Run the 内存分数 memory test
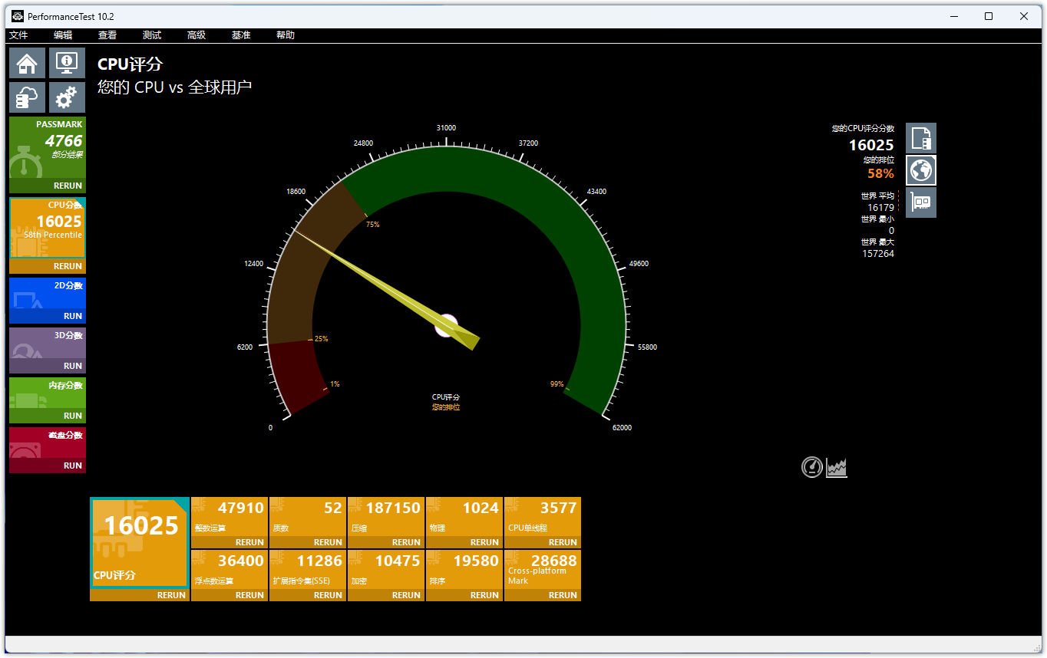This screenshot has height=658, width=1047. (x=72, y=416)
